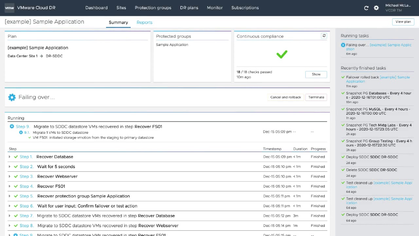The width and height of the screenshot is (419, 236).
Task: Click green check beside Step 5
Action: [x=16, y=196]
